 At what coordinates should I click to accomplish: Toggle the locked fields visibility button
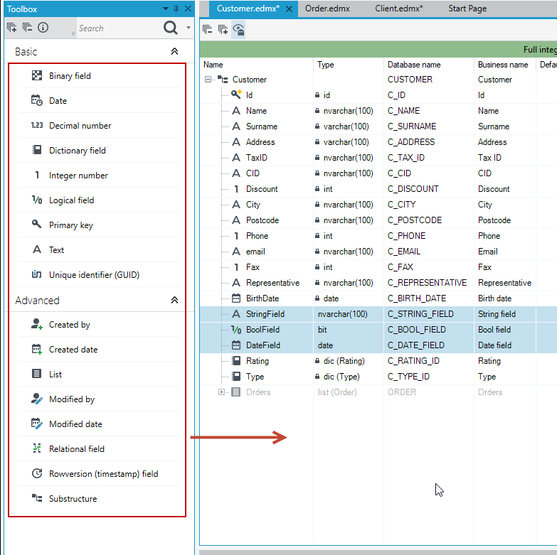pos(238,29)
